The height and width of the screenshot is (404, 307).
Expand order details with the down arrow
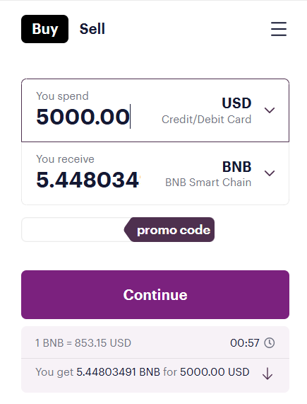pyautogui.click(x=267, y=374)
